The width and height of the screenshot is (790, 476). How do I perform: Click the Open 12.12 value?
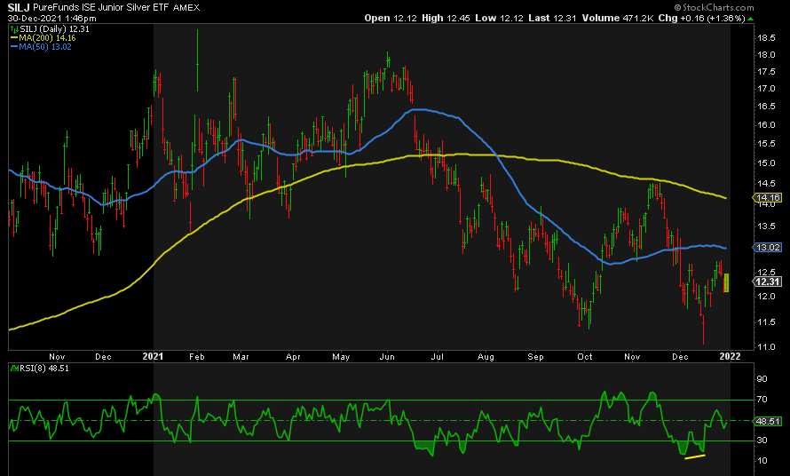[x=391, y=18]
